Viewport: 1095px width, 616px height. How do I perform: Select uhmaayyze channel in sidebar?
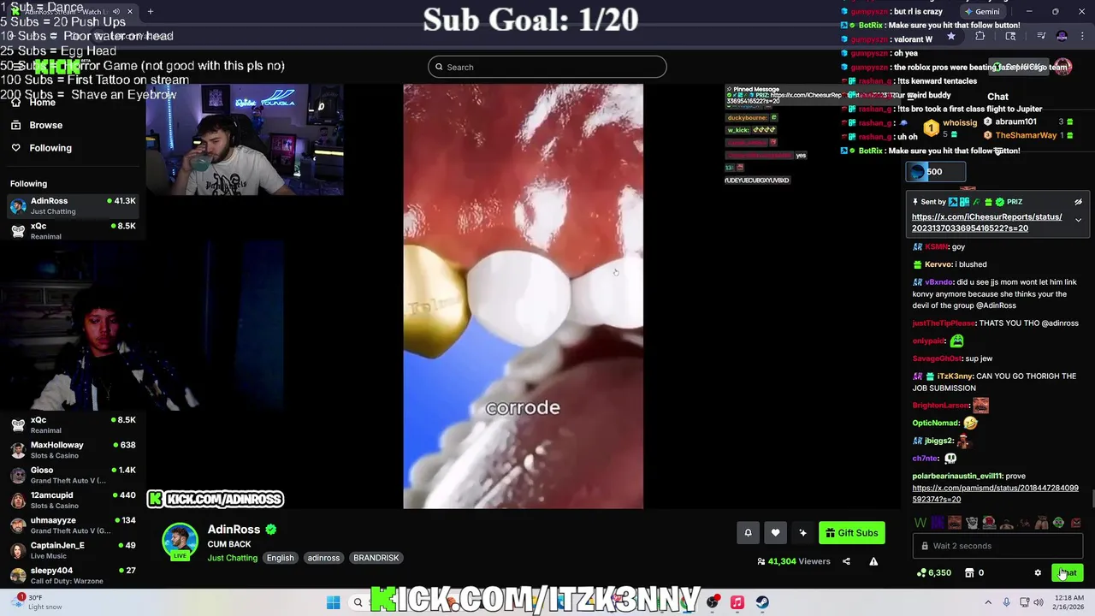pyautogui.click(x=73, y=525)
